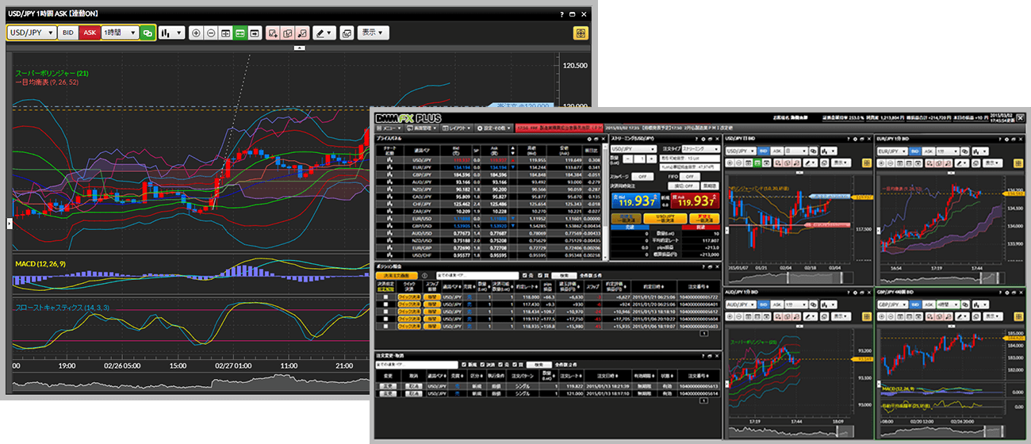Viewport: 1031px width, 444px height.
Task: Click 変更 for the 119.822 order
Action: click(386, 386)
